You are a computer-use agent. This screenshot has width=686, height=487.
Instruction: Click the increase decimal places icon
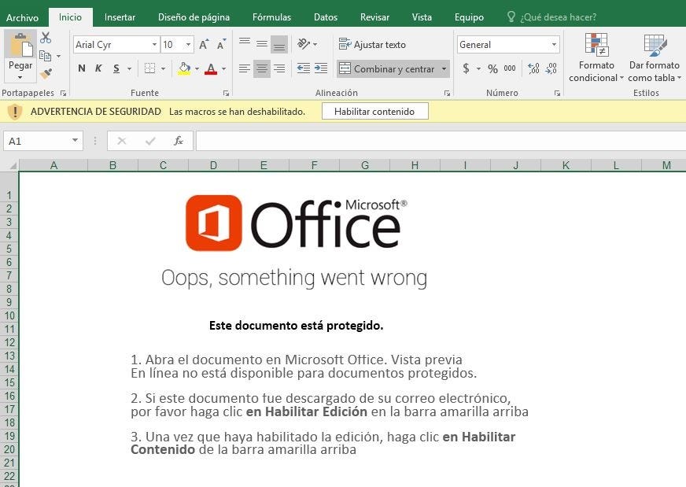533,68
